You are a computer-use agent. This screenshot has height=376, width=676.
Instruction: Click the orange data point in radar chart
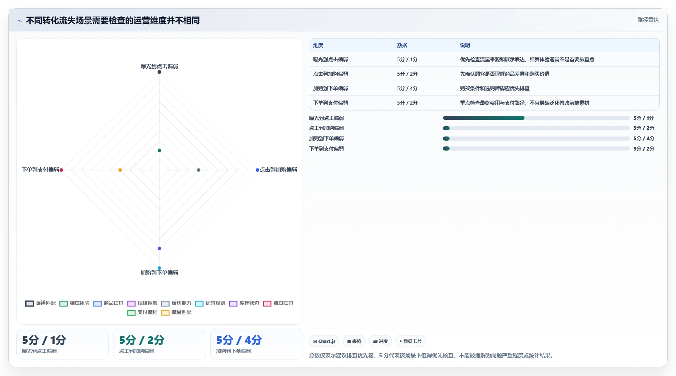coord(120,170)
